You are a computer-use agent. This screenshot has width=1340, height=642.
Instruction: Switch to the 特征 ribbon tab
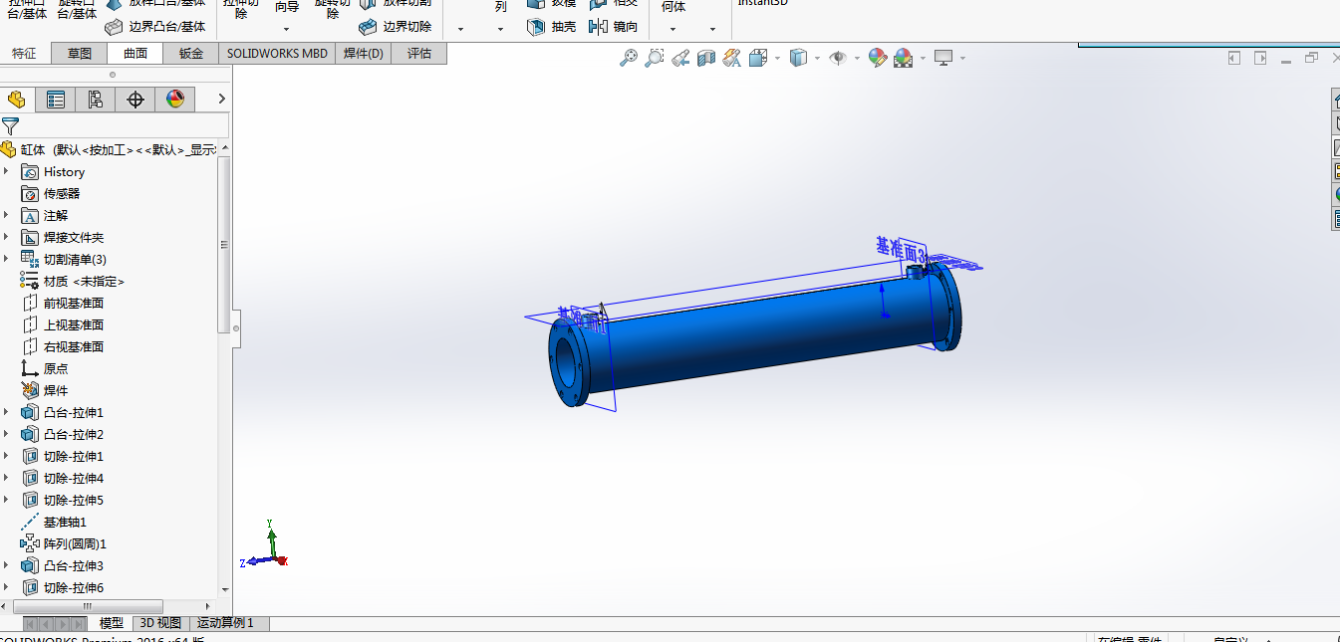click(24, 54)
